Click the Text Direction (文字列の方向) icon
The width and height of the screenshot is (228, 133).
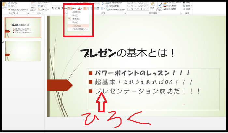(x=107, y=3)
